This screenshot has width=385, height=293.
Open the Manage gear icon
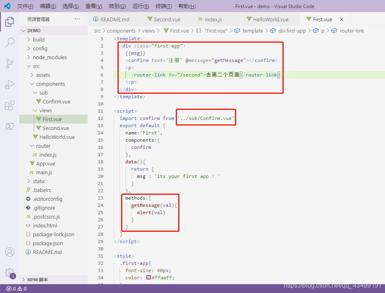tap(10, 273)
